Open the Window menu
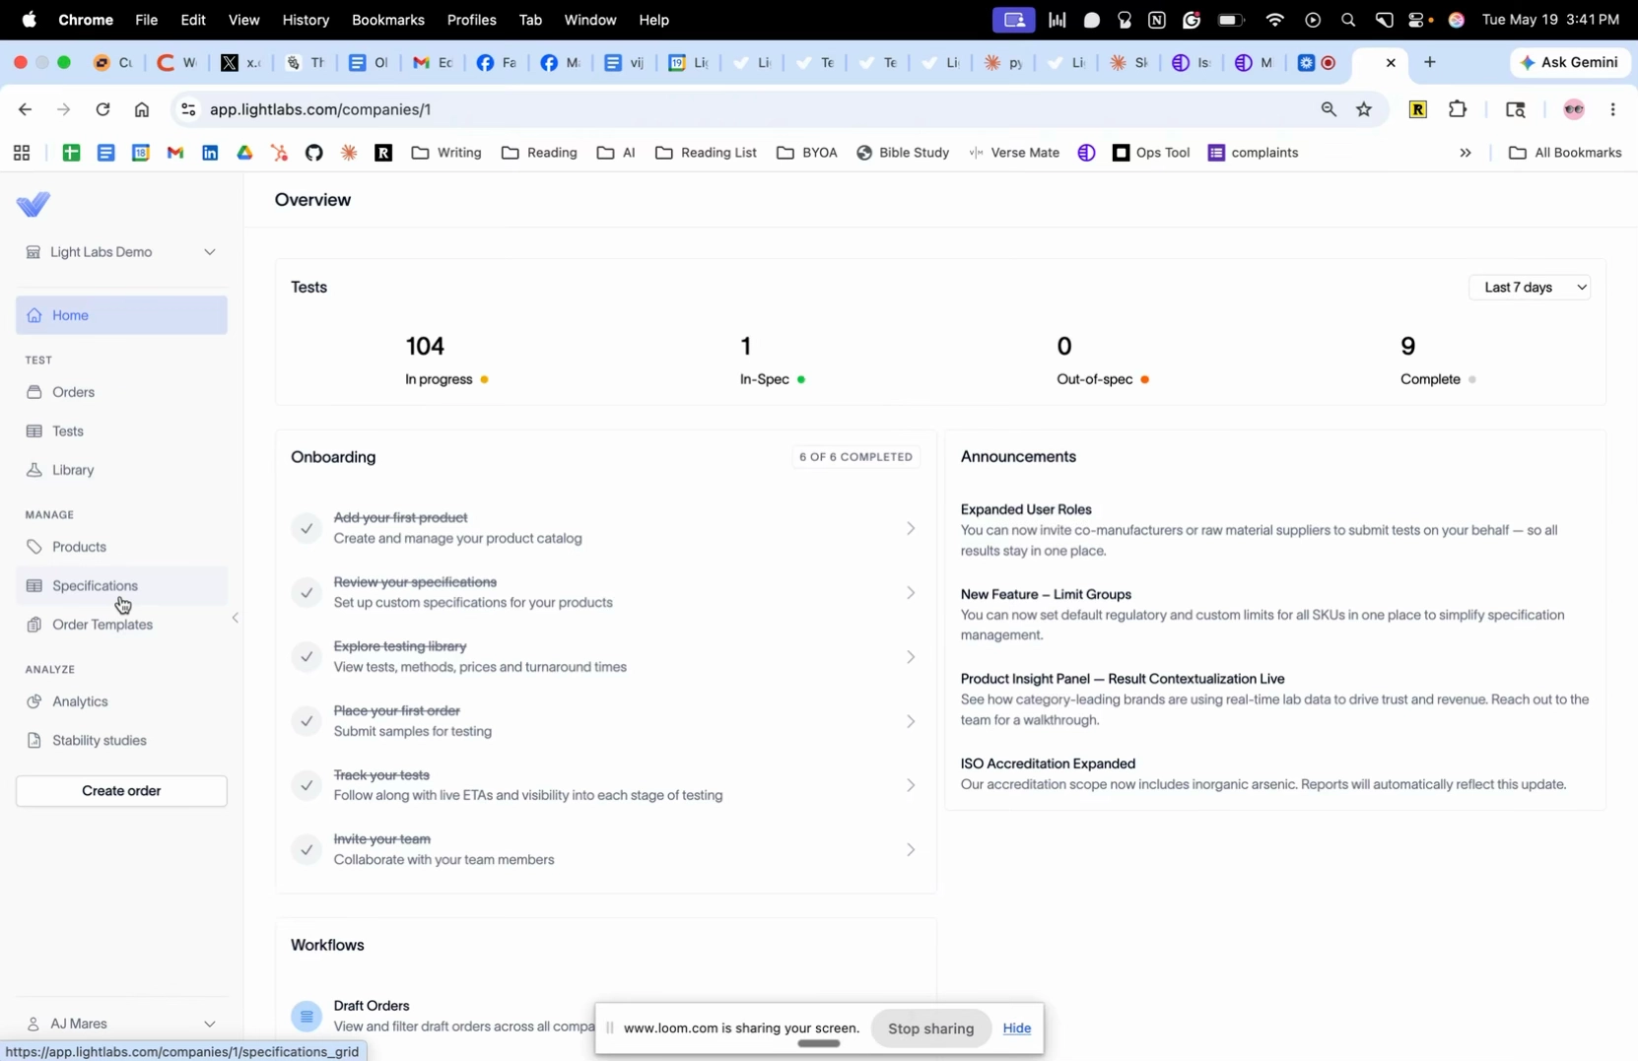1638x1061 pixels. (590, 20)
